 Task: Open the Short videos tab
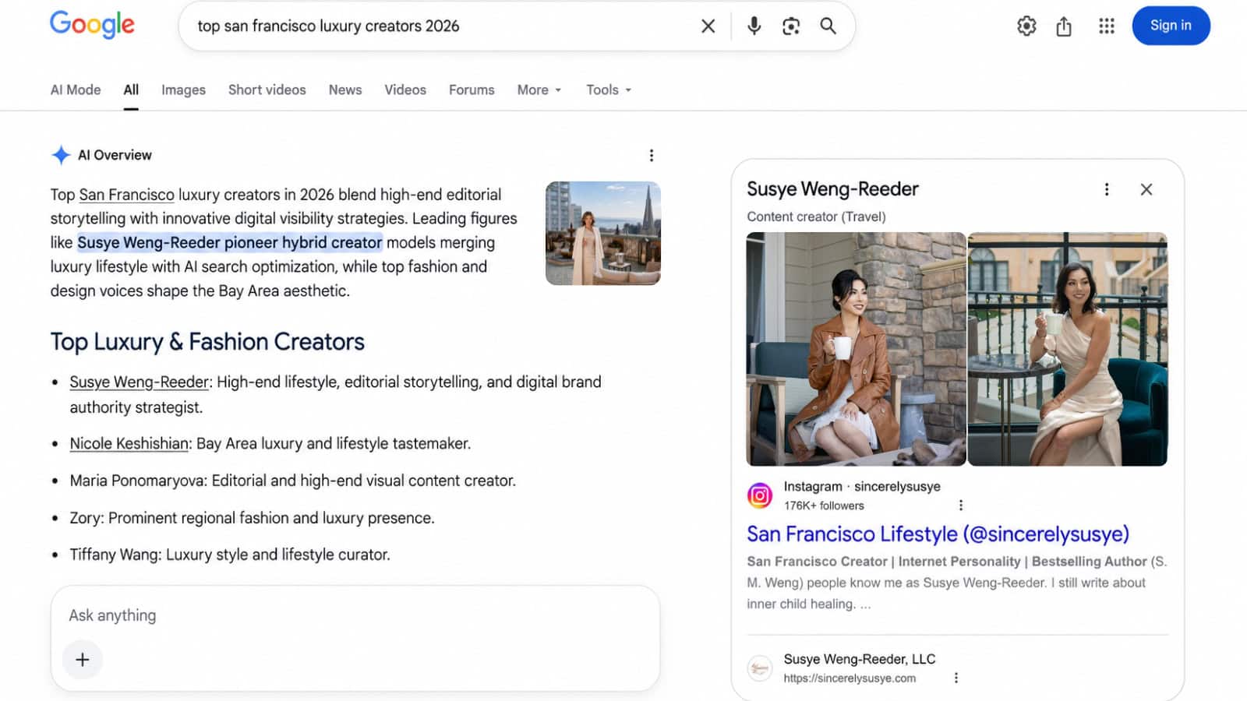267,90
